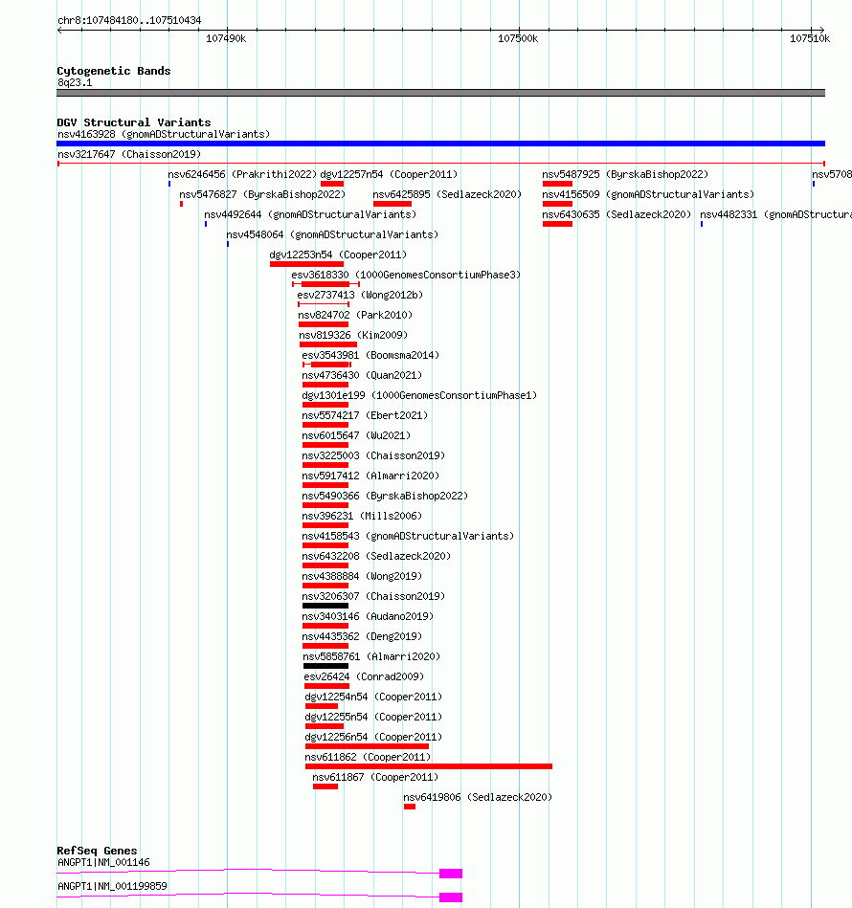Click nsv611867 (Cooper2011) label

coord(375,778)
